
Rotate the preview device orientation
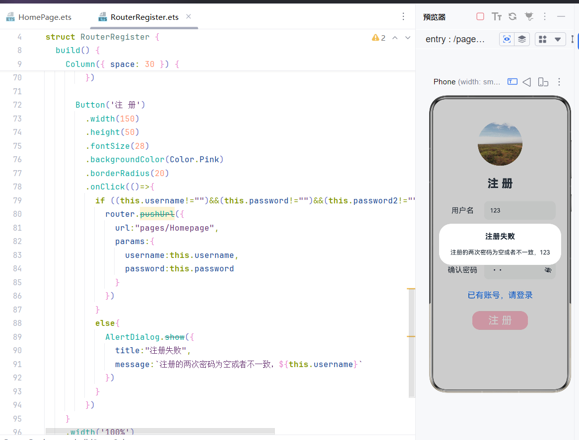pos(543,81)
